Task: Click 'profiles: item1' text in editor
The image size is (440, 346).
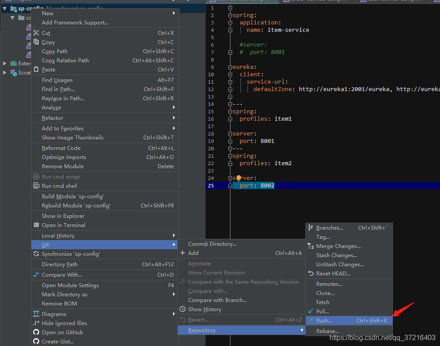Action: click(265, 119)
